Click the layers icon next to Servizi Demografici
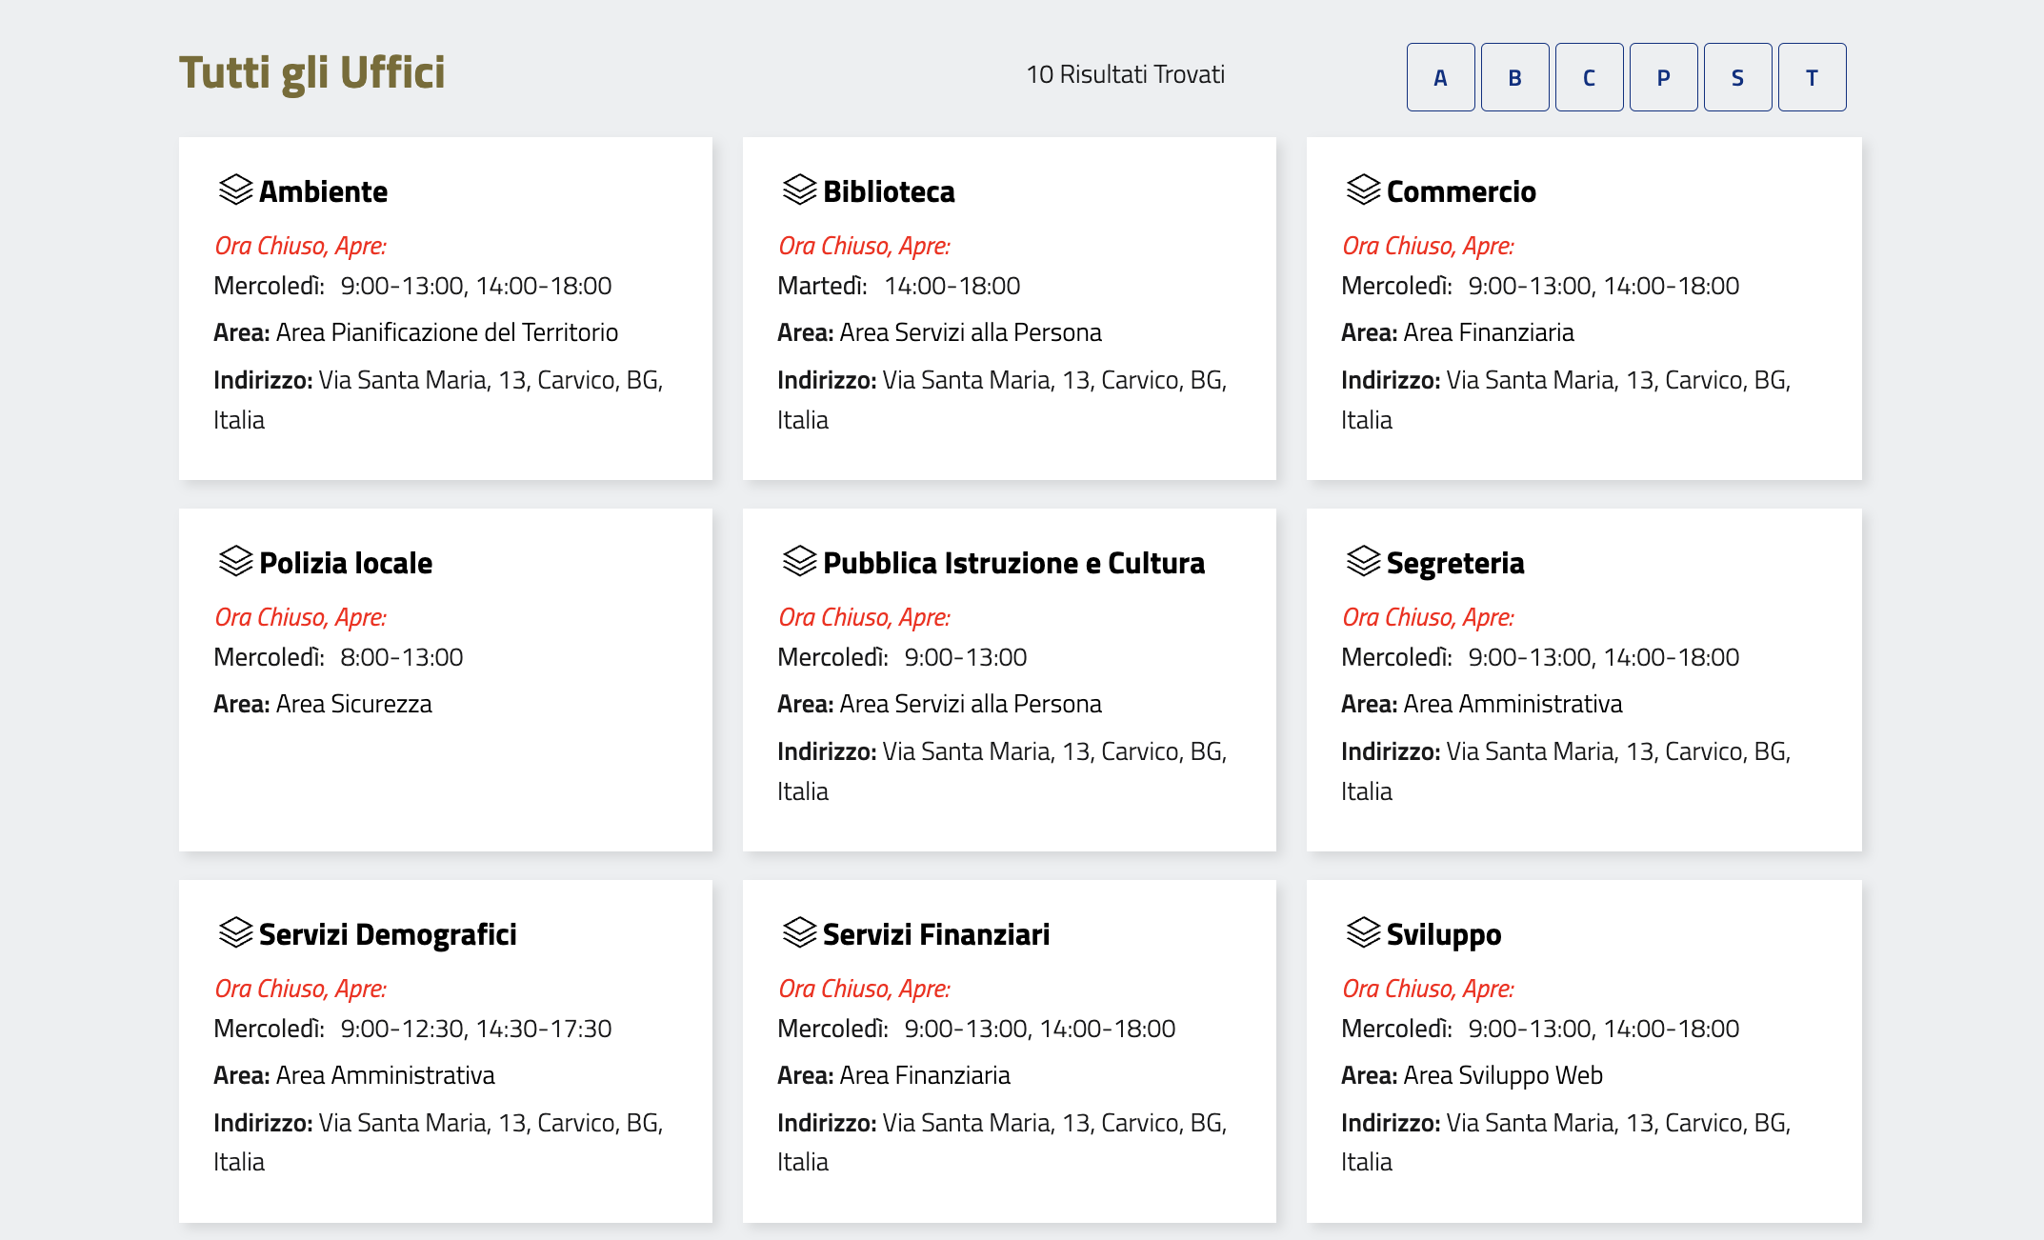Image resolution: width=2044 pixels, height=1240 pixels. (235, 932)
